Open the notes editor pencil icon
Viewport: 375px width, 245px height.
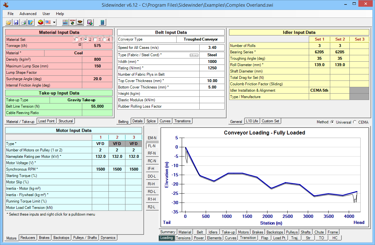31,22
